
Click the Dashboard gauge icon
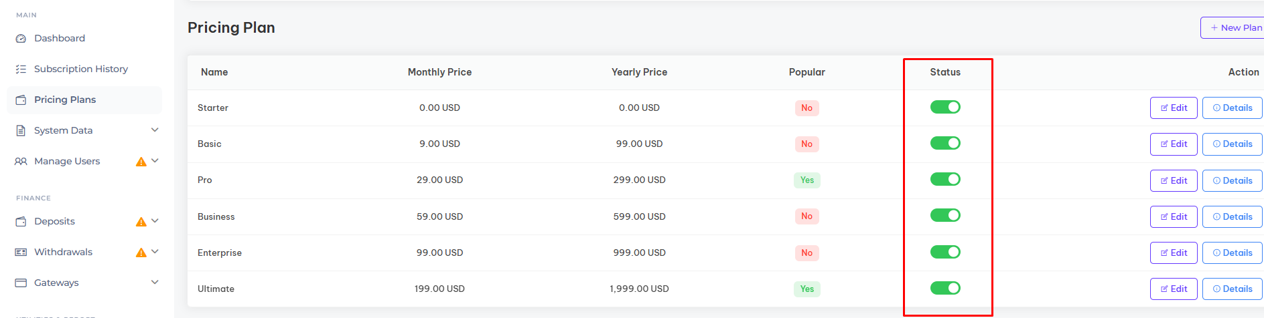point(21,39)
